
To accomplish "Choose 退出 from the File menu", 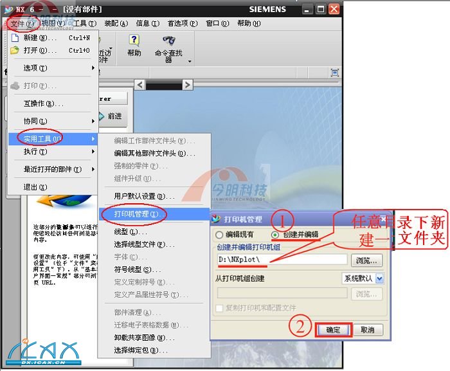I will click(x=53, y=187).
